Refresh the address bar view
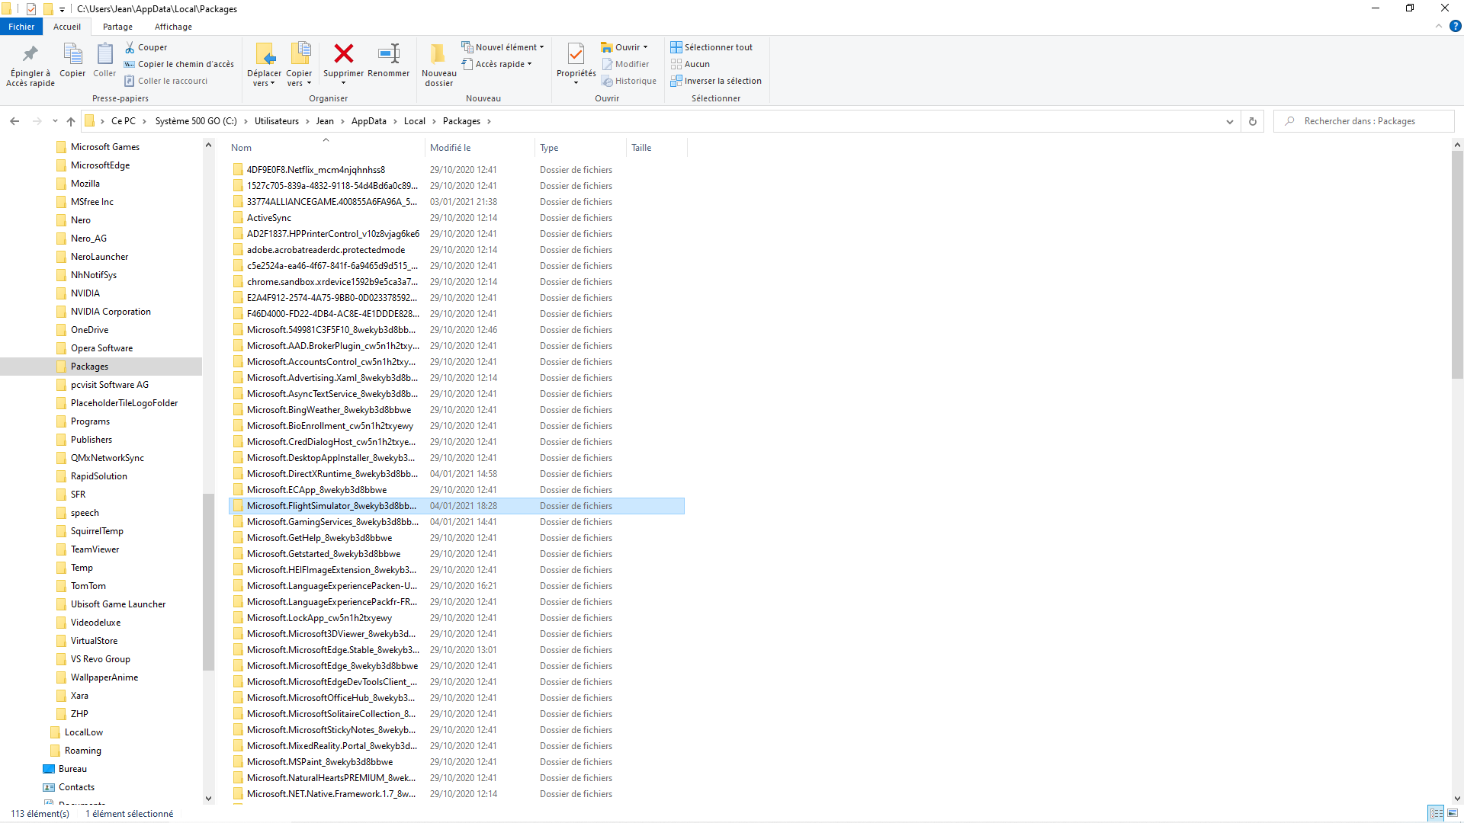 (x=1252, y=121)
